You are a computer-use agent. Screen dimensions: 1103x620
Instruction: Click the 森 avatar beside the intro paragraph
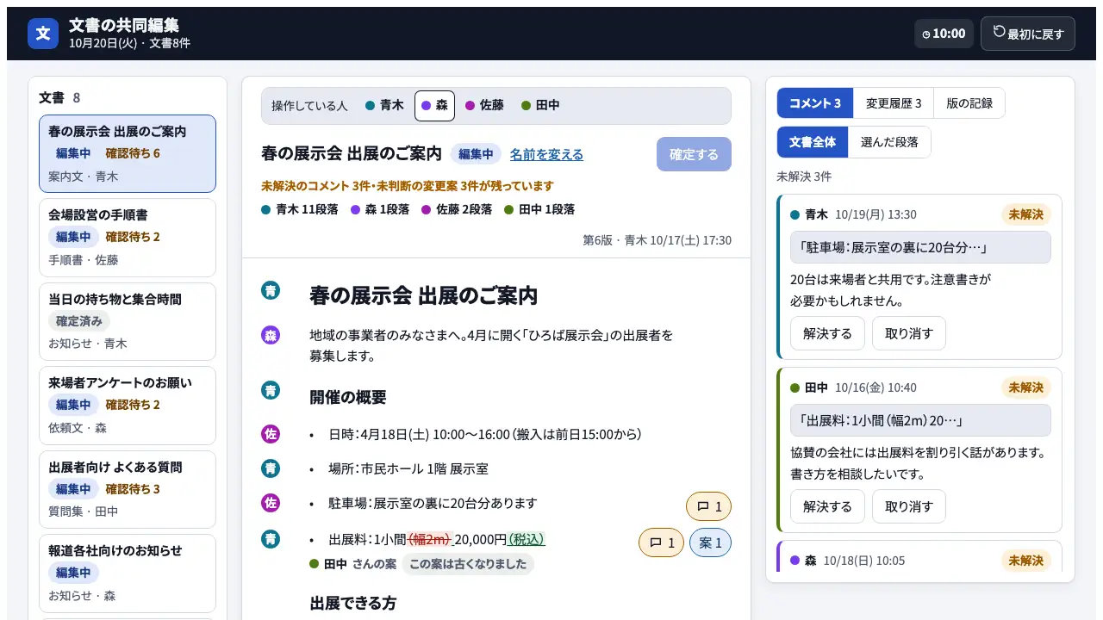pyautogui.click(x=271, y=335)
